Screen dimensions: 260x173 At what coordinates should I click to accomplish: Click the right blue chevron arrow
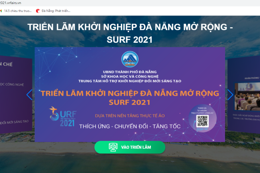click(x=230, y=95)
